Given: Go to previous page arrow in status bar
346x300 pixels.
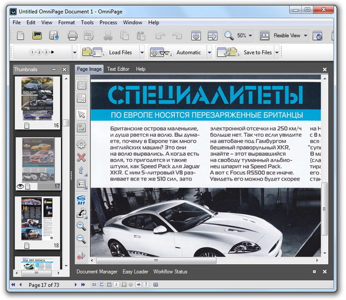Looking at the screenshot, I should [21, 285].
